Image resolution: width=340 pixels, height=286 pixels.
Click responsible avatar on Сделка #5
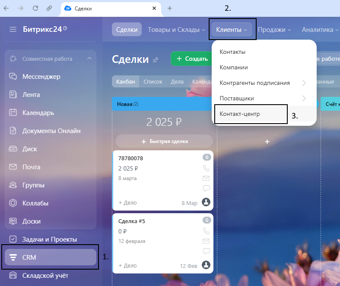coord(206,265)
